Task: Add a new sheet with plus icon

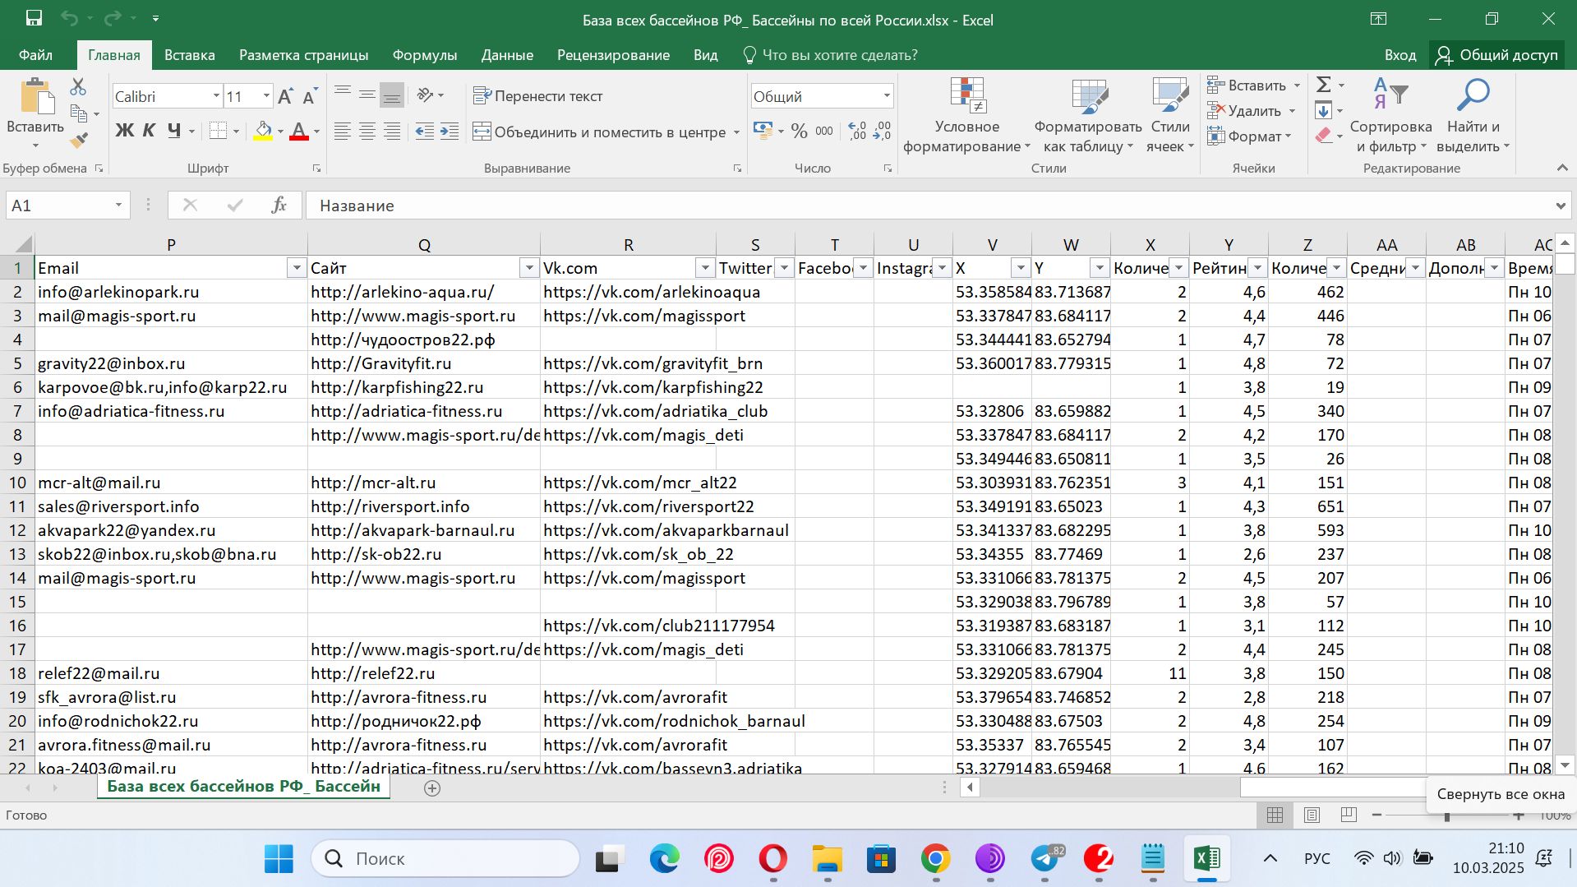Action: point(432,788)
